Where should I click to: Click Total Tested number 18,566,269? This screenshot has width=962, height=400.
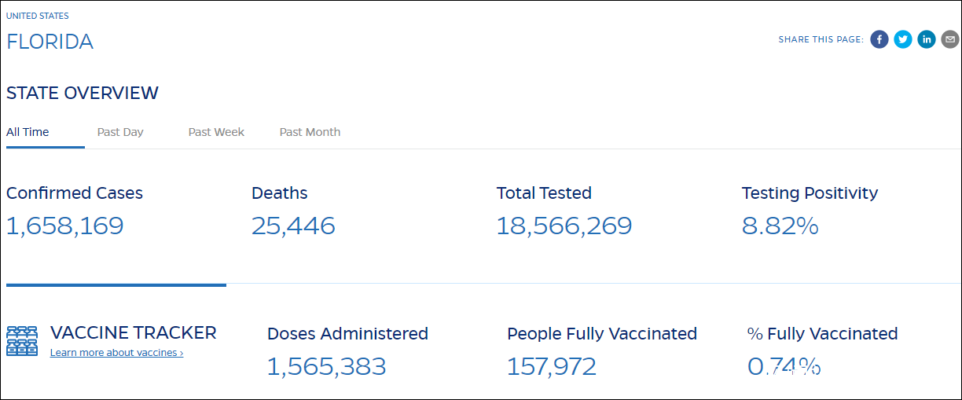click(564, 226)
